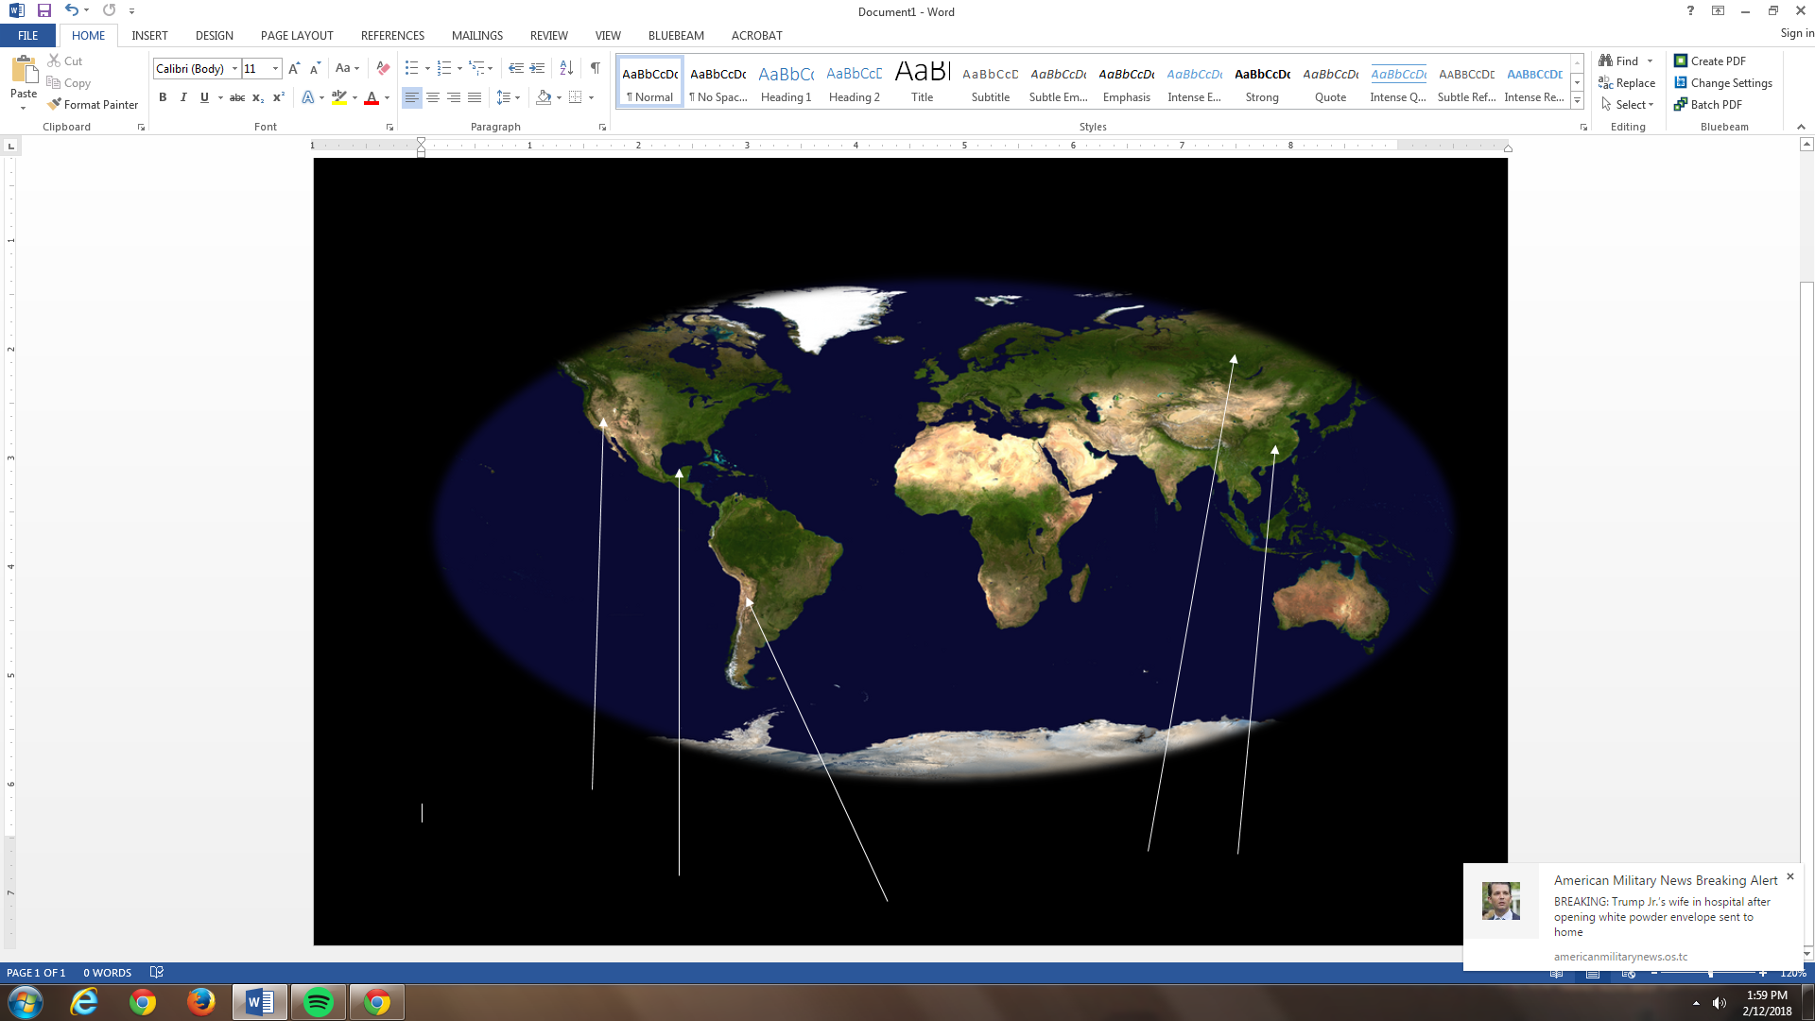Expand the font size dropdown
This screenshot has height=1021, width=1815.
(x=275, y=68)
